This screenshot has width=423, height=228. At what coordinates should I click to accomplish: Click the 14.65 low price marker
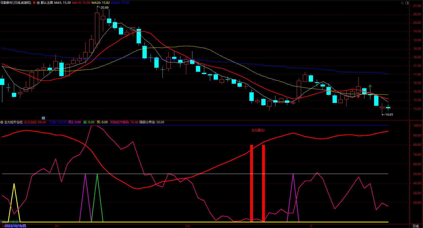(x=389, y=115)
